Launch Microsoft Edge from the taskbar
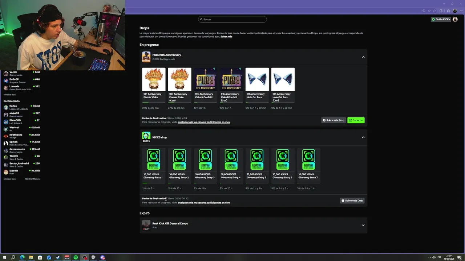 [22, 257]
